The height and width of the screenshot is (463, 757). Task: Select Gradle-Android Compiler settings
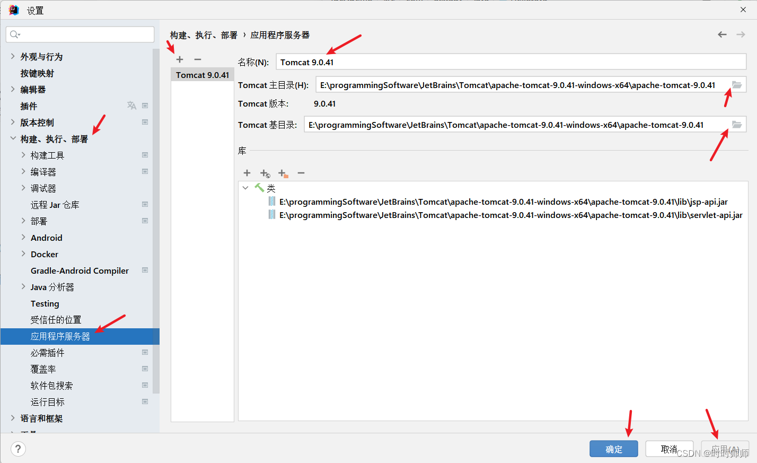(x=80, y=270)
